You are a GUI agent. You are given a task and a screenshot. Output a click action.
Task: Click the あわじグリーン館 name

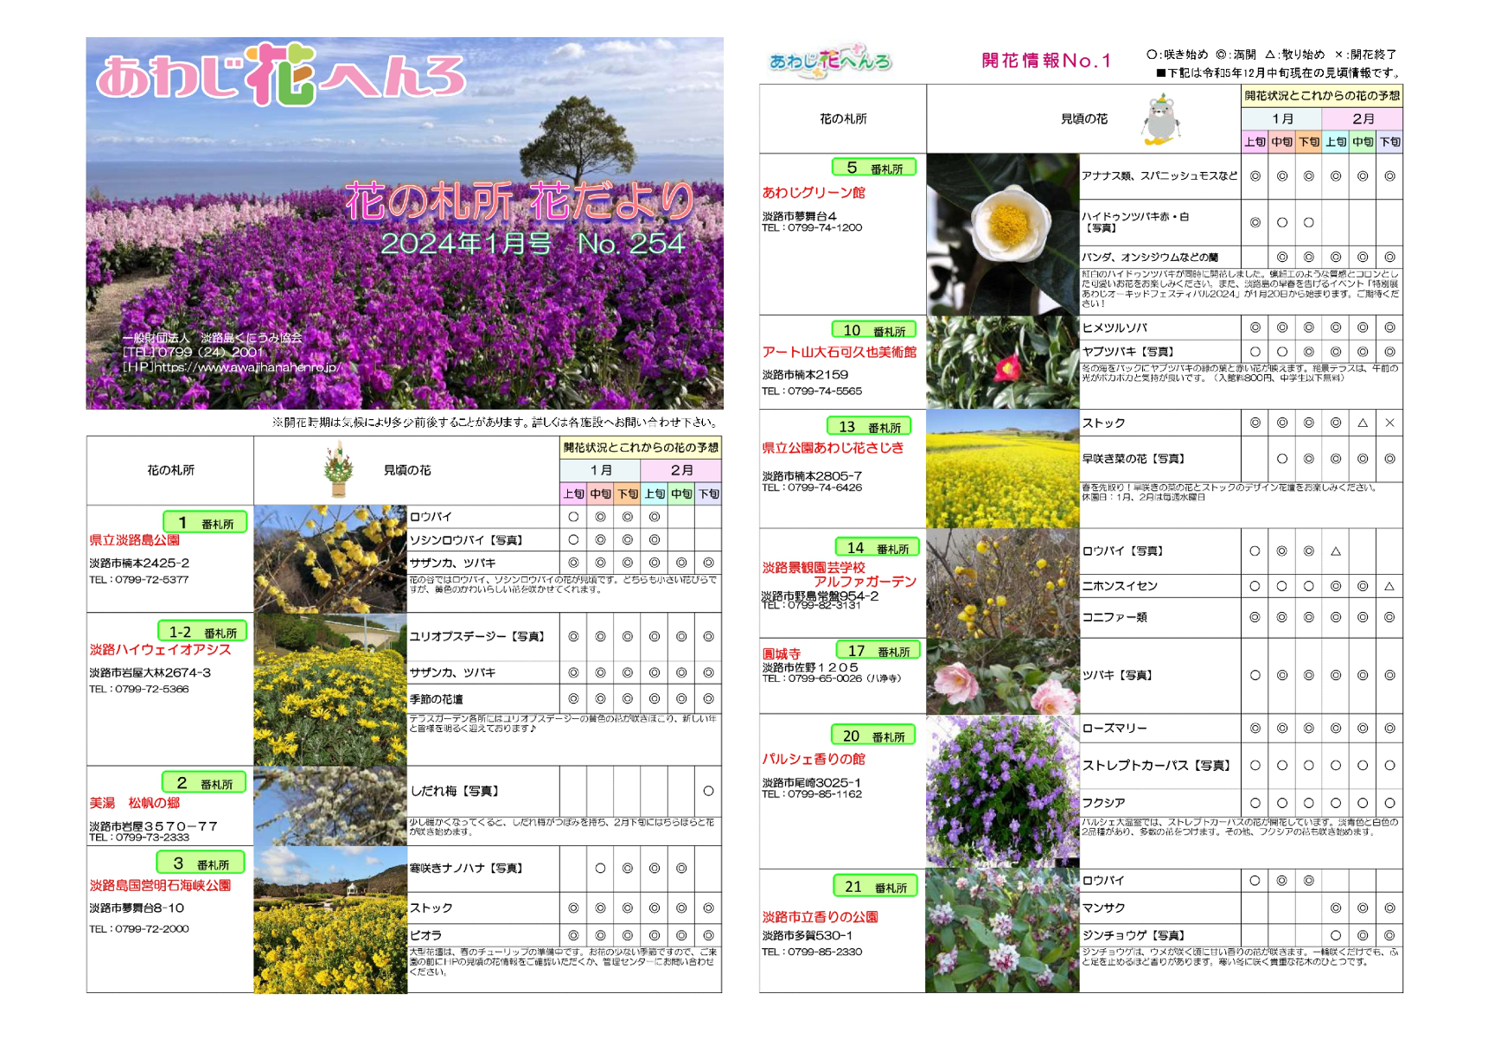pos(814,193)
